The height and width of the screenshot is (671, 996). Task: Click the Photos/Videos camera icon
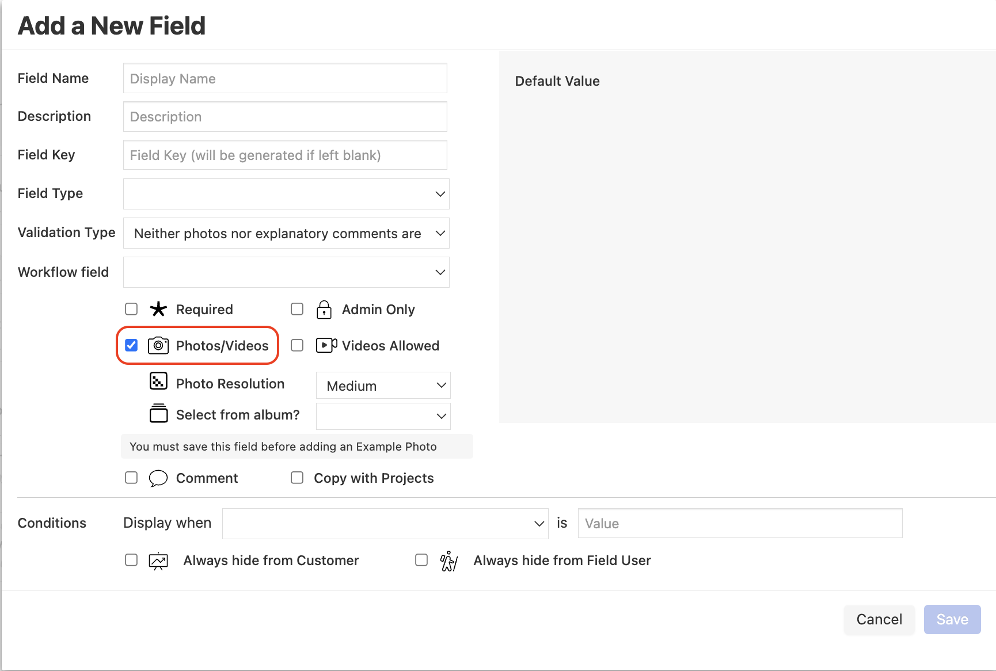tap(158, 346)
